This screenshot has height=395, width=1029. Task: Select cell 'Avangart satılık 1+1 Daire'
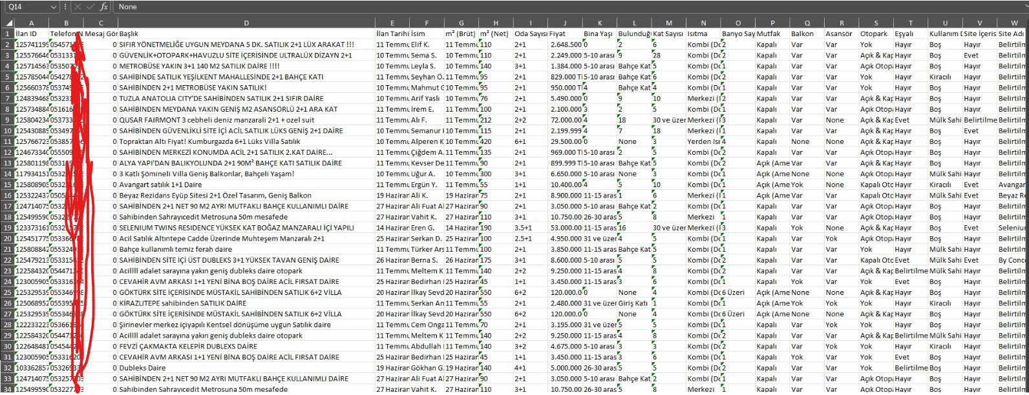click(246, 185)
